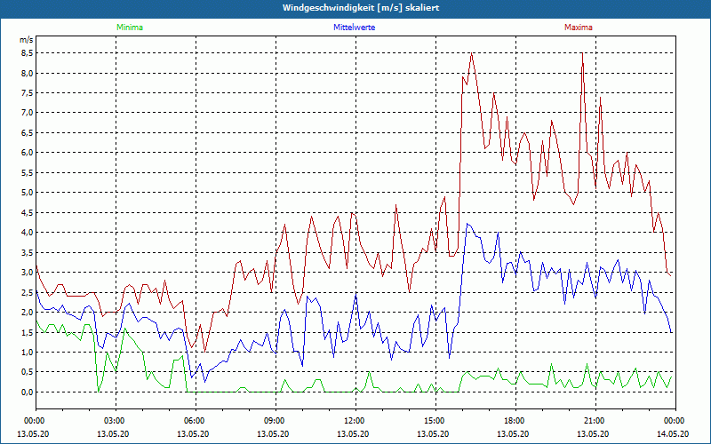Click the 1,5 y-axis tick label

tap(26, 332)
